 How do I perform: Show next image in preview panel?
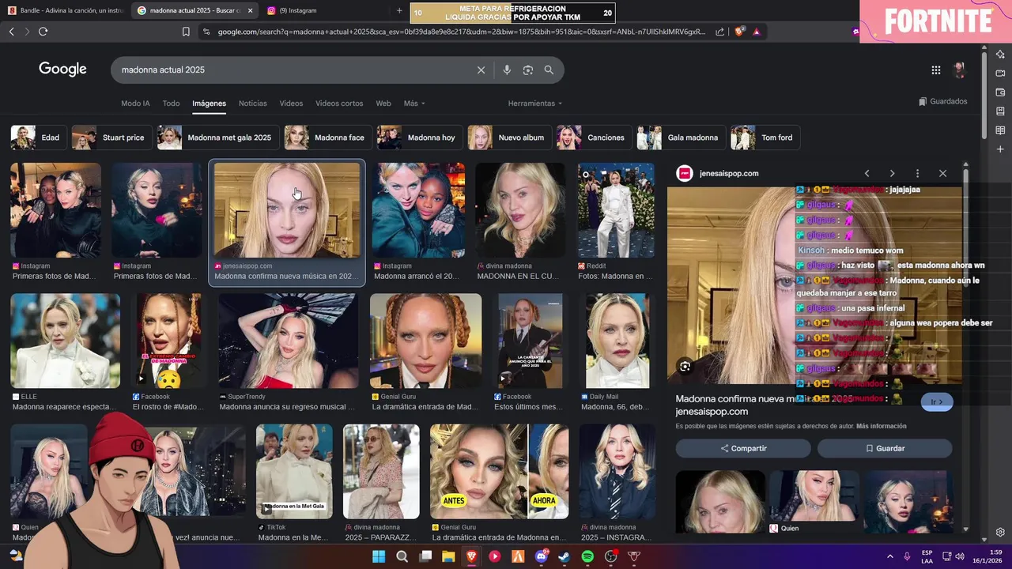click(892, 174)
